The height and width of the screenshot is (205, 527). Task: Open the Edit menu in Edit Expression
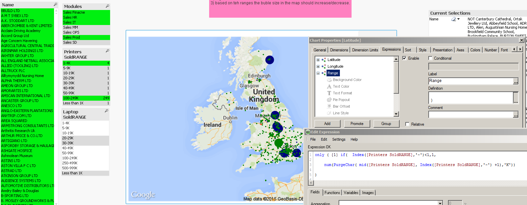324,139
